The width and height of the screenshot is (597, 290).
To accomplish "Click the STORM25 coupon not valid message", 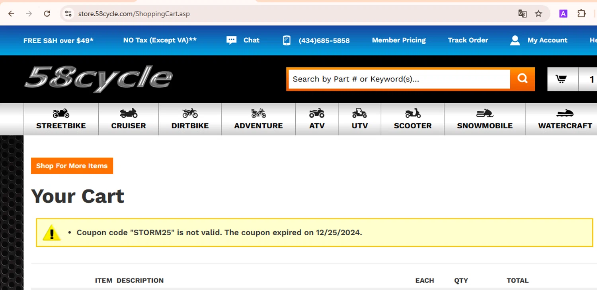I will coord(219,232).
